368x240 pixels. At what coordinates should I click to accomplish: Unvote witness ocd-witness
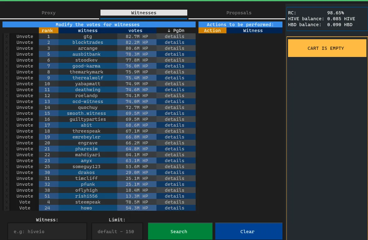25,101
